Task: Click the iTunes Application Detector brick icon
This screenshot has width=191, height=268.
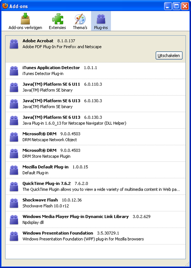Action: point(14,71)
